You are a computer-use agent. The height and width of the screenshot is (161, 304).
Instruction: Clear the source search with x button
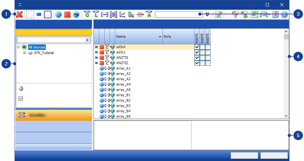tap(87, 40)
